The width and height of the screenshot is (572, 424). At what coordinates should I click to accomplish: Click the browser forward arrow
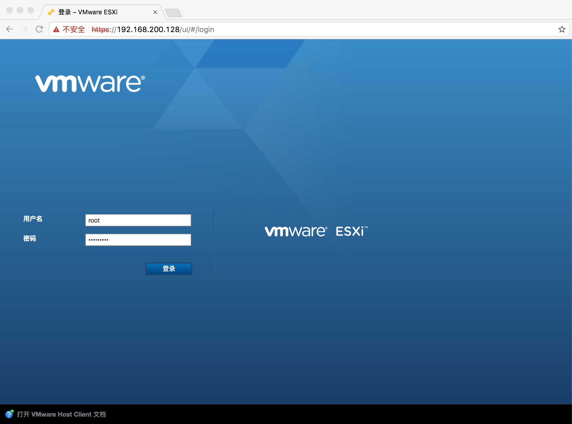(x=25, y=29)
